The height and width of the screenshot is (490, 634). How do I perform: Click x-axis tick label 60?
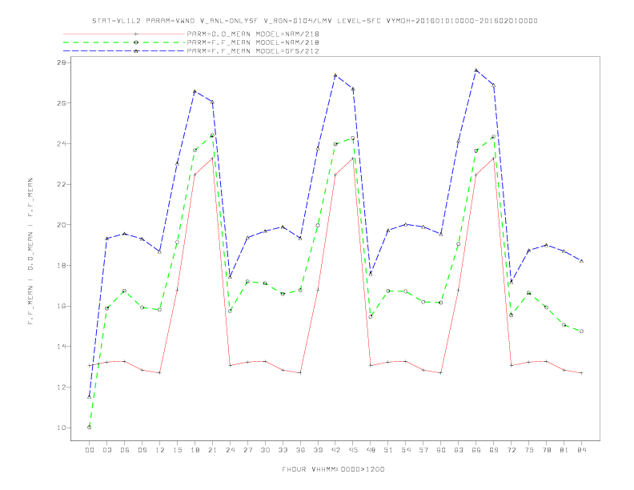point(441,450)
